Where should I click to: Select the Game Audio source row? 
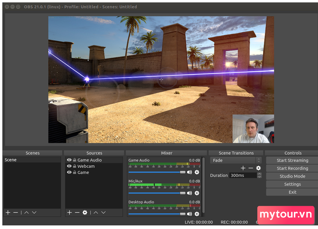point(94,160)
